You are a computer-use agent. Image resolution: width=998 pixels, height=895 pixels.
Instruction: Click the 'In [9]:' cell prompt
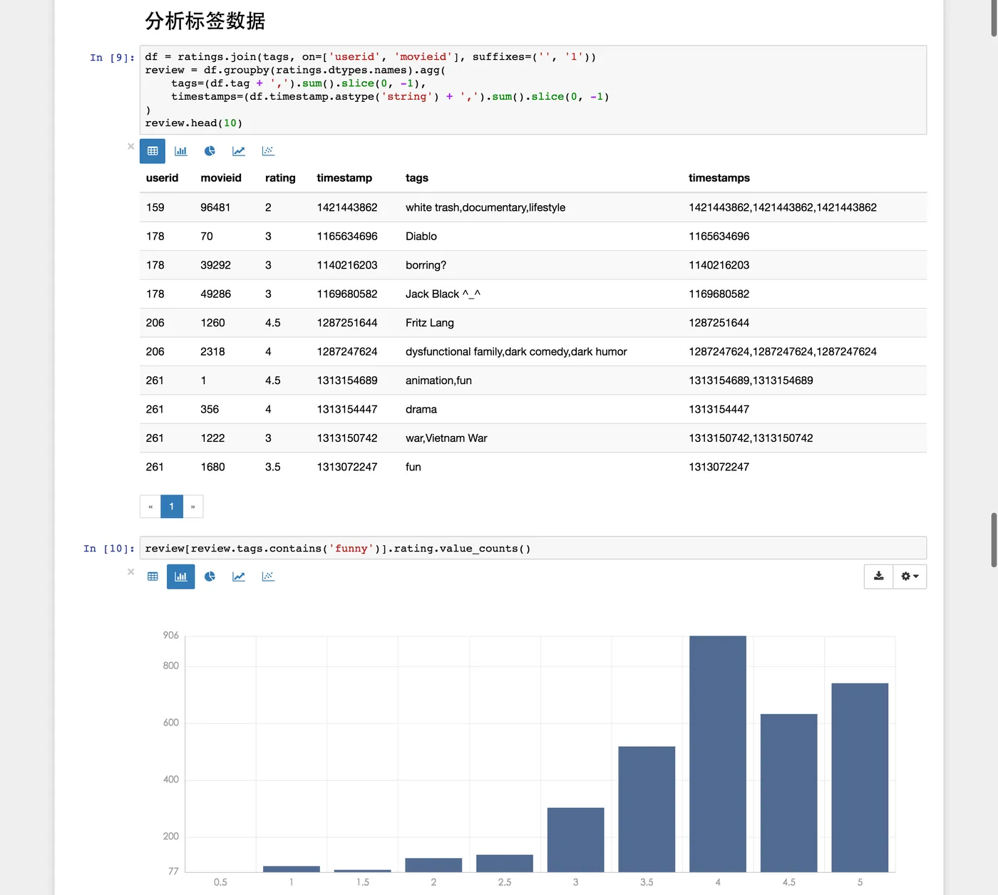point(112,58)
